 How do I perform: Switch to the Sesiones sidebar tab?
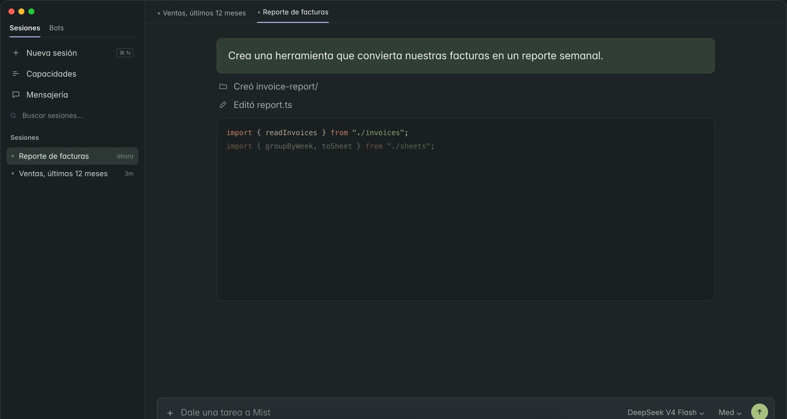25,28
